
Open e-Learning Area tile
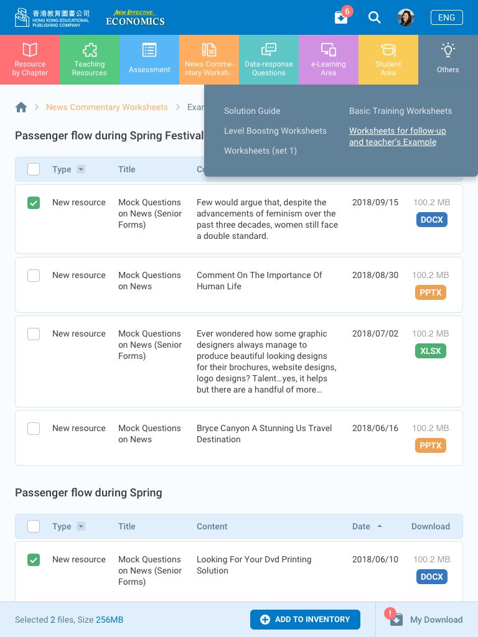[329, 60]
